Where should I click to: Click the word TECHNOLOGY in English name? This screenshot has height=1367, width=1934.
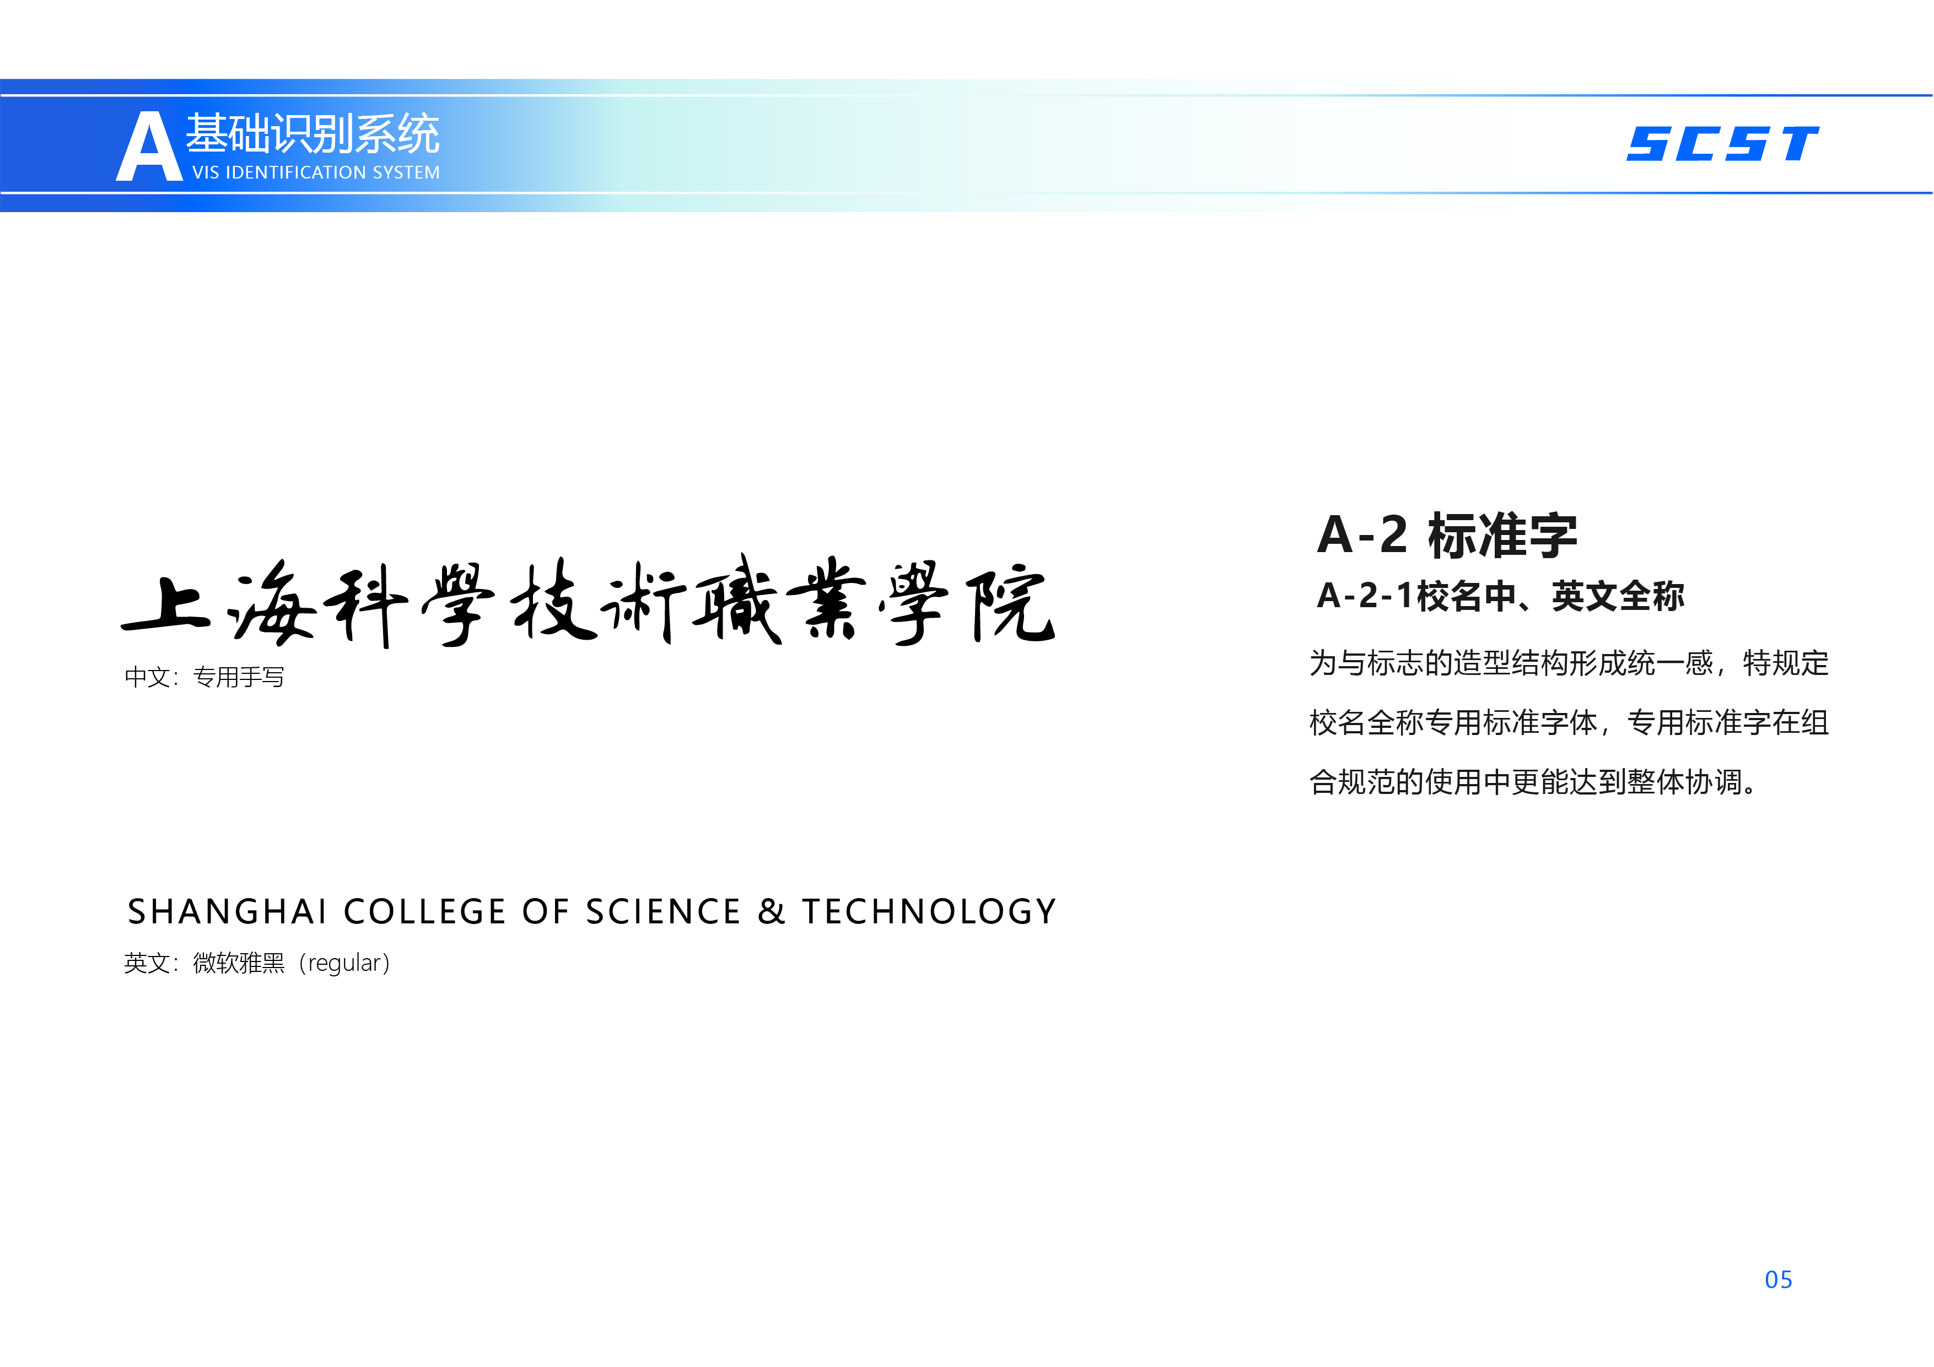click(x=928, y=912)
